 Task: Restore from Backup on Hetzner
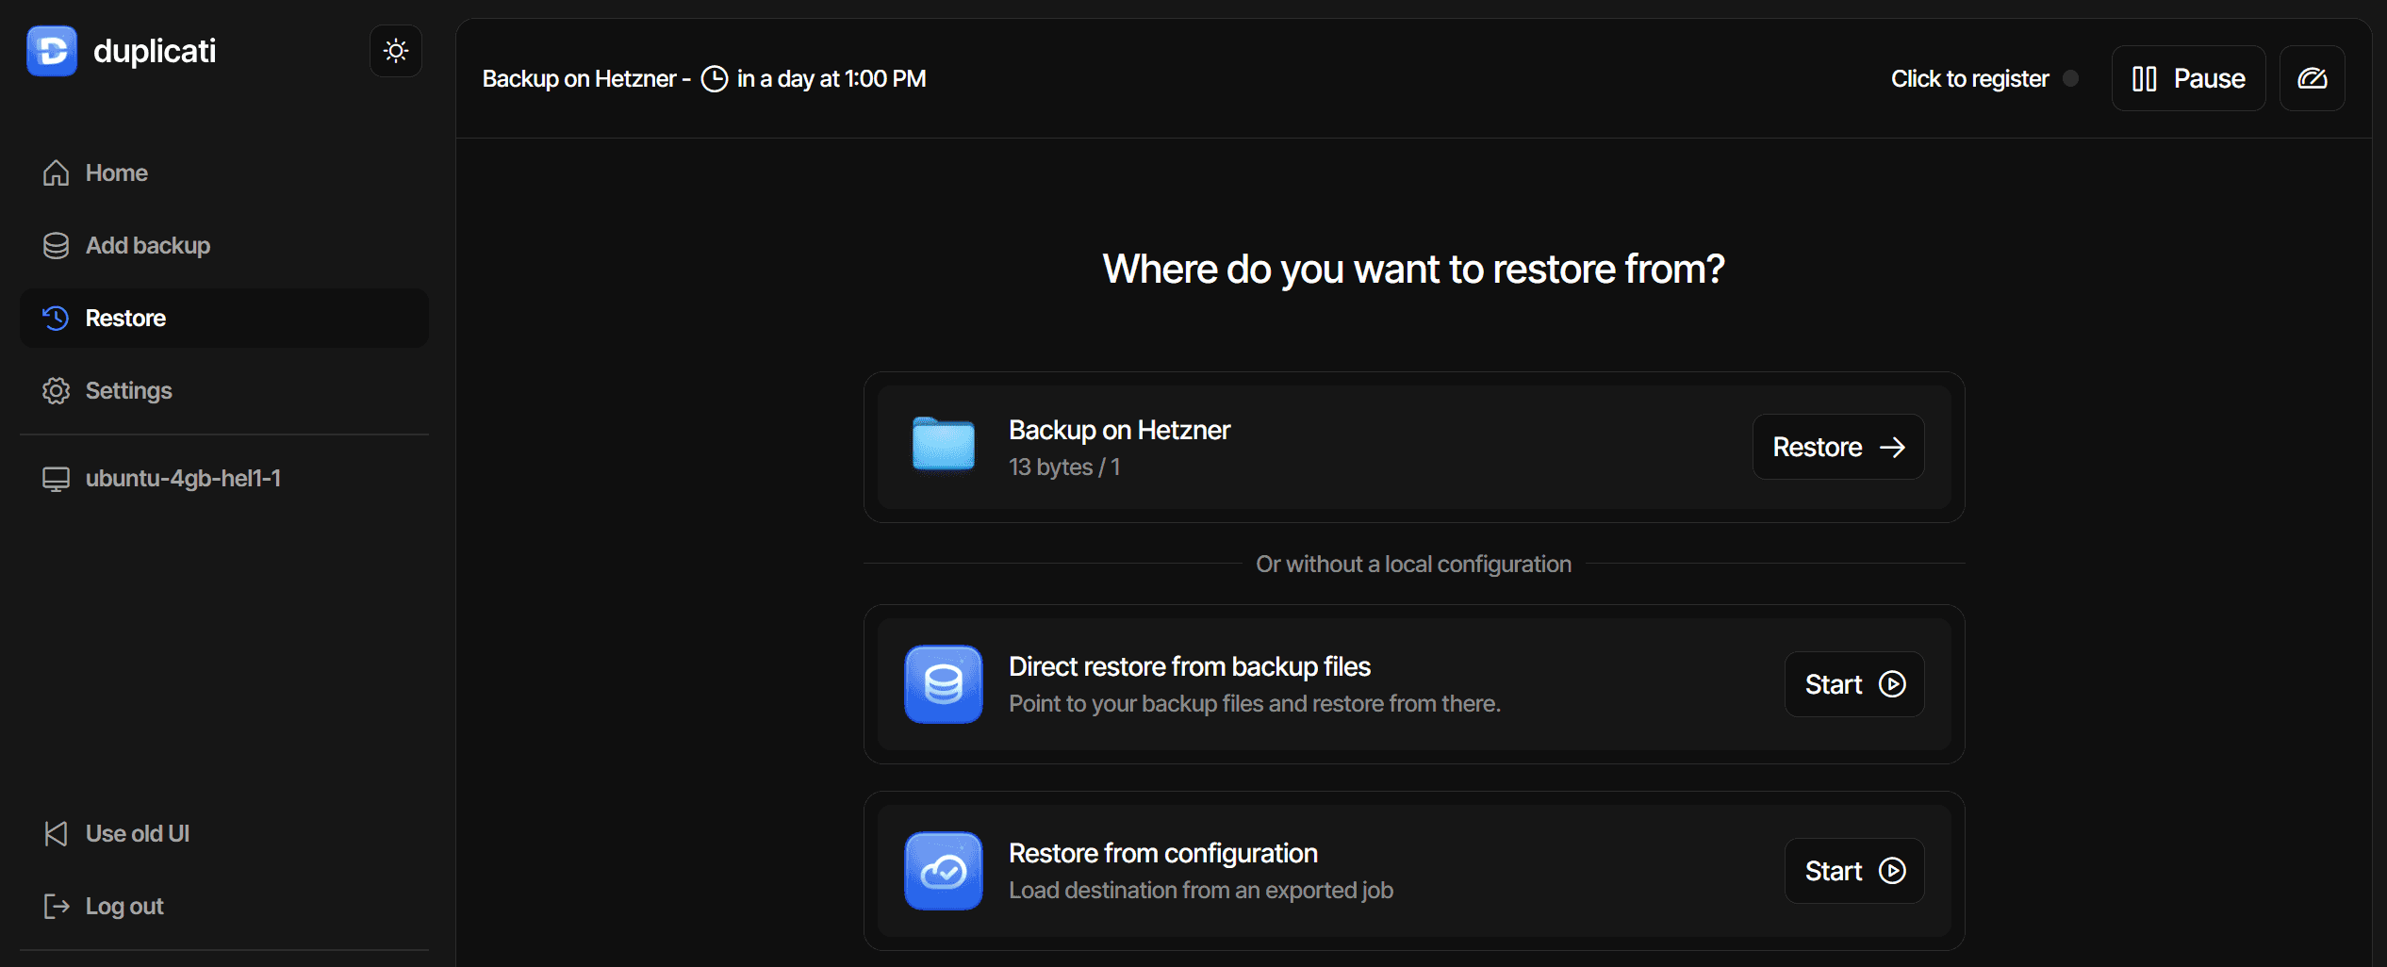click(x=1837, y=448)
